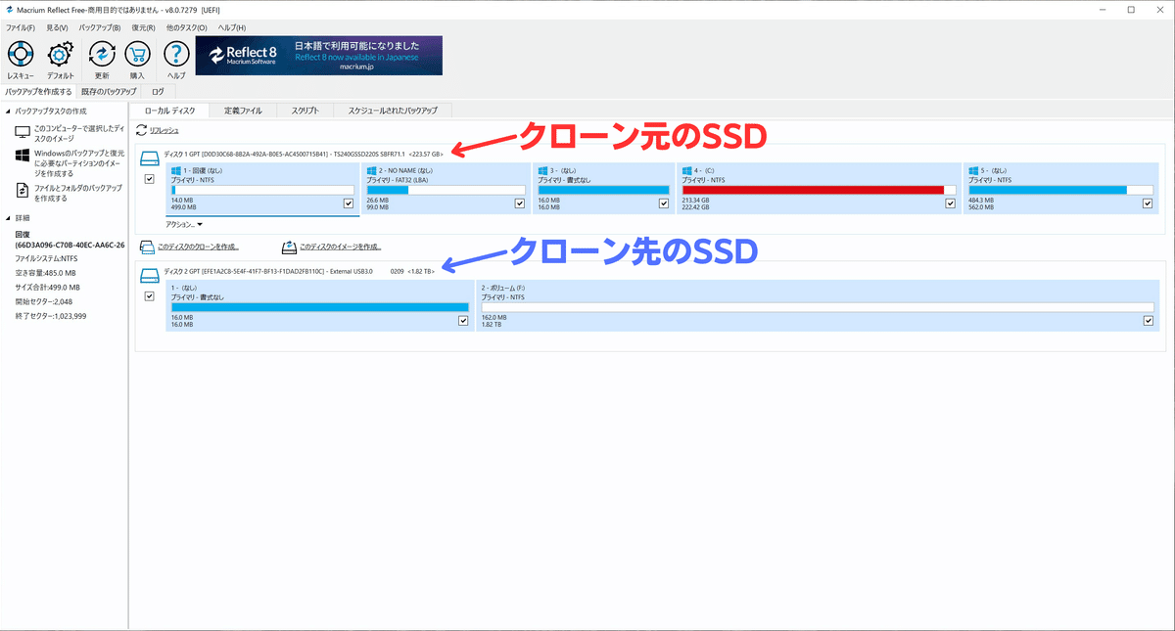The width and height of the screenshot is (1175, 631).
Task: Uncheck partition 4 (C:) checkbox
Action: click(x=950, y=203)
